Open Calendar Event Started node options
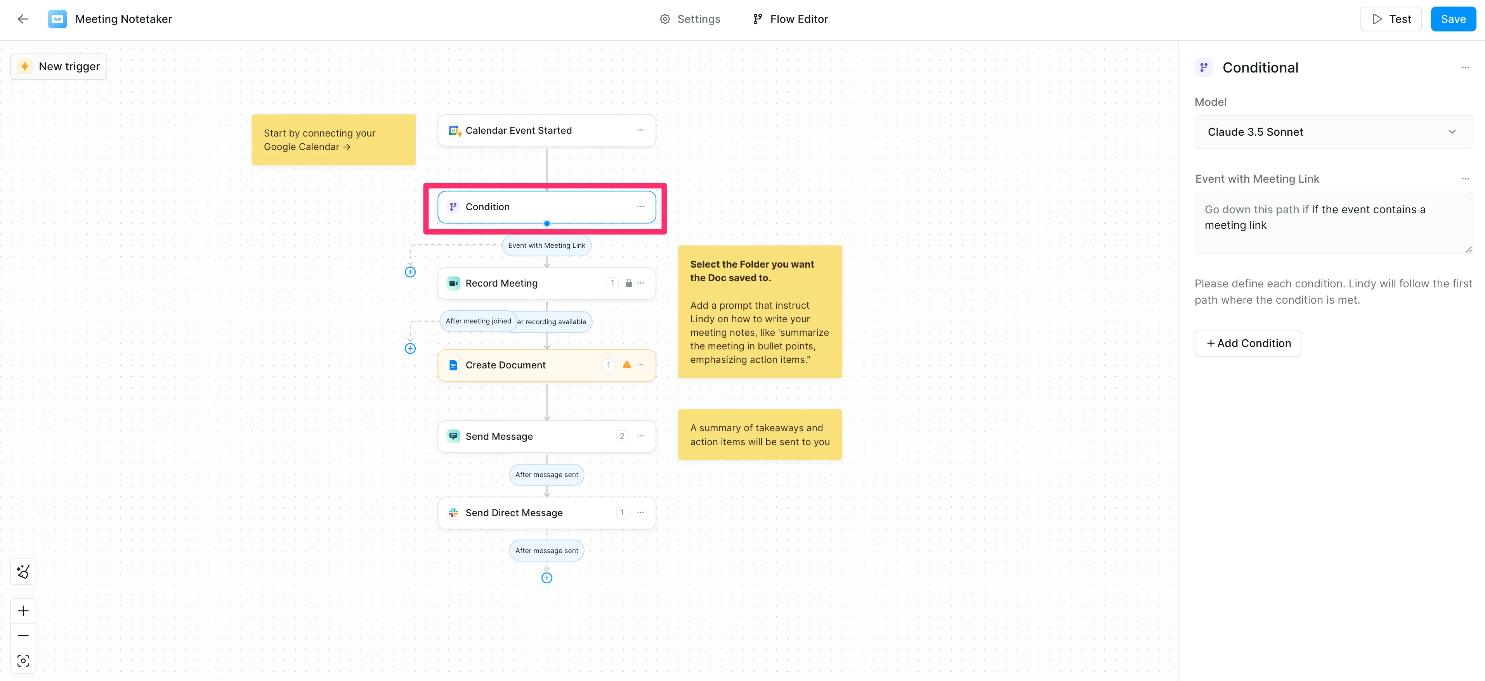 [640, 130]
